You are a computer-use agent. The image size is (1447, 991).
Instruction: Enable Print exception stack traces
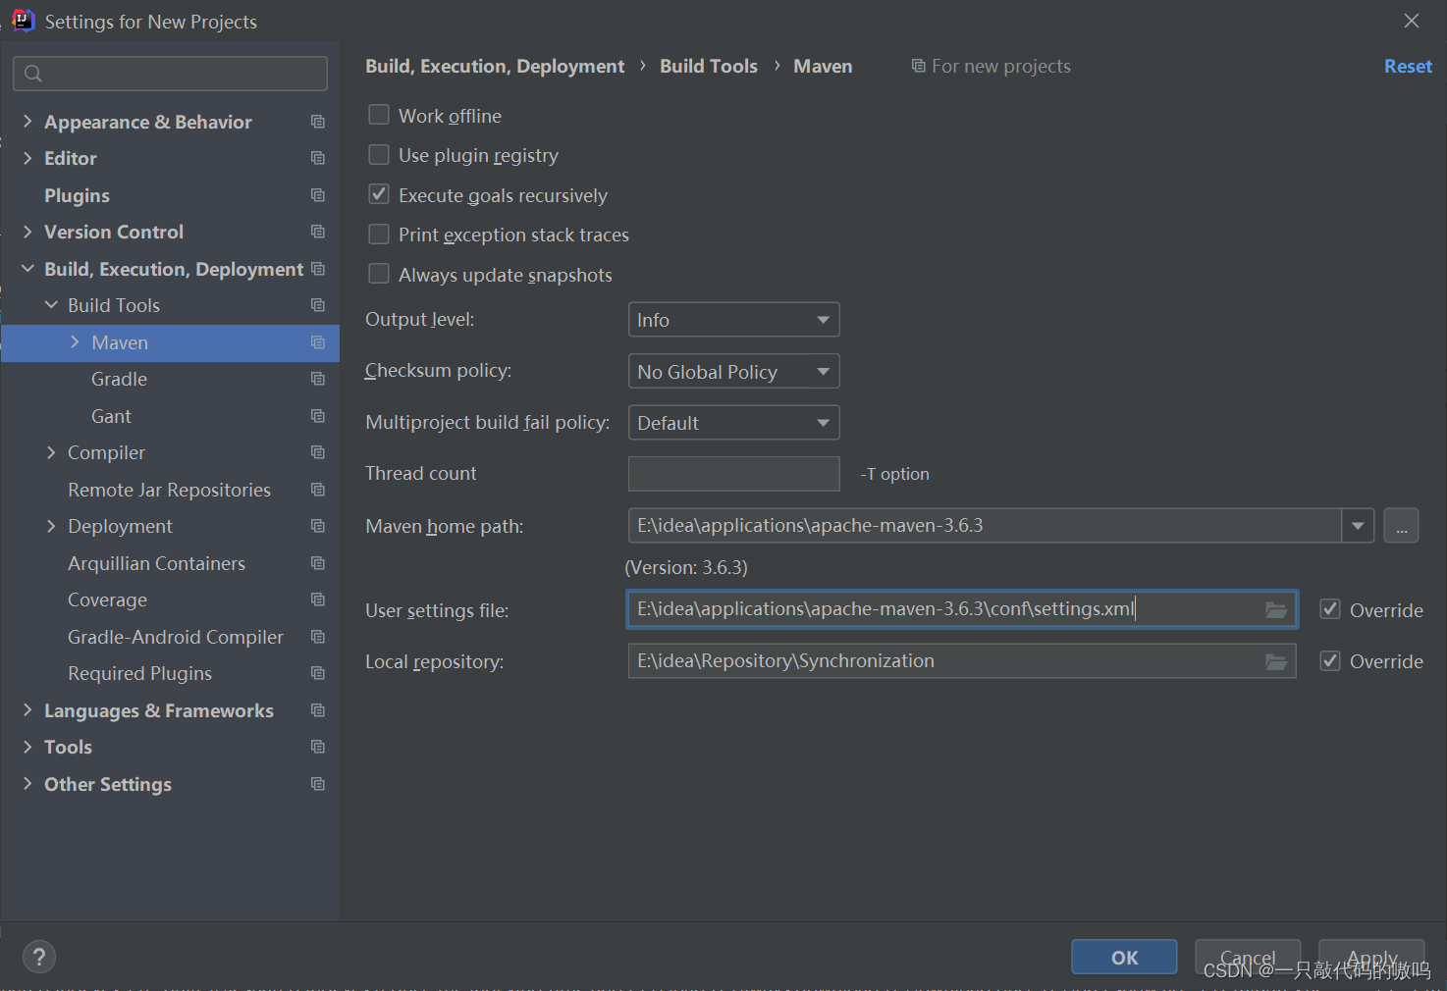click(x=379, y=235)
